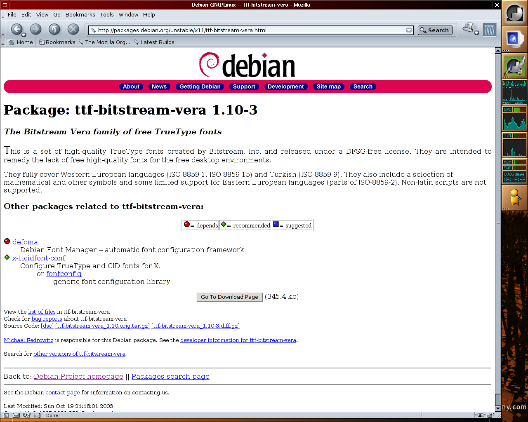Click the Back navigation arrow

(16, 29)
